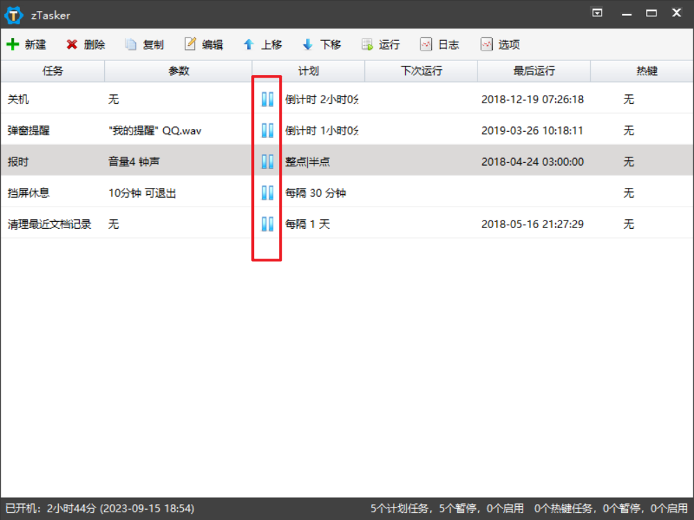The width and height of the screenshot is (694, 520).
Task: Click the 复制 (Copy) toolbar icon
Action: 130,44
